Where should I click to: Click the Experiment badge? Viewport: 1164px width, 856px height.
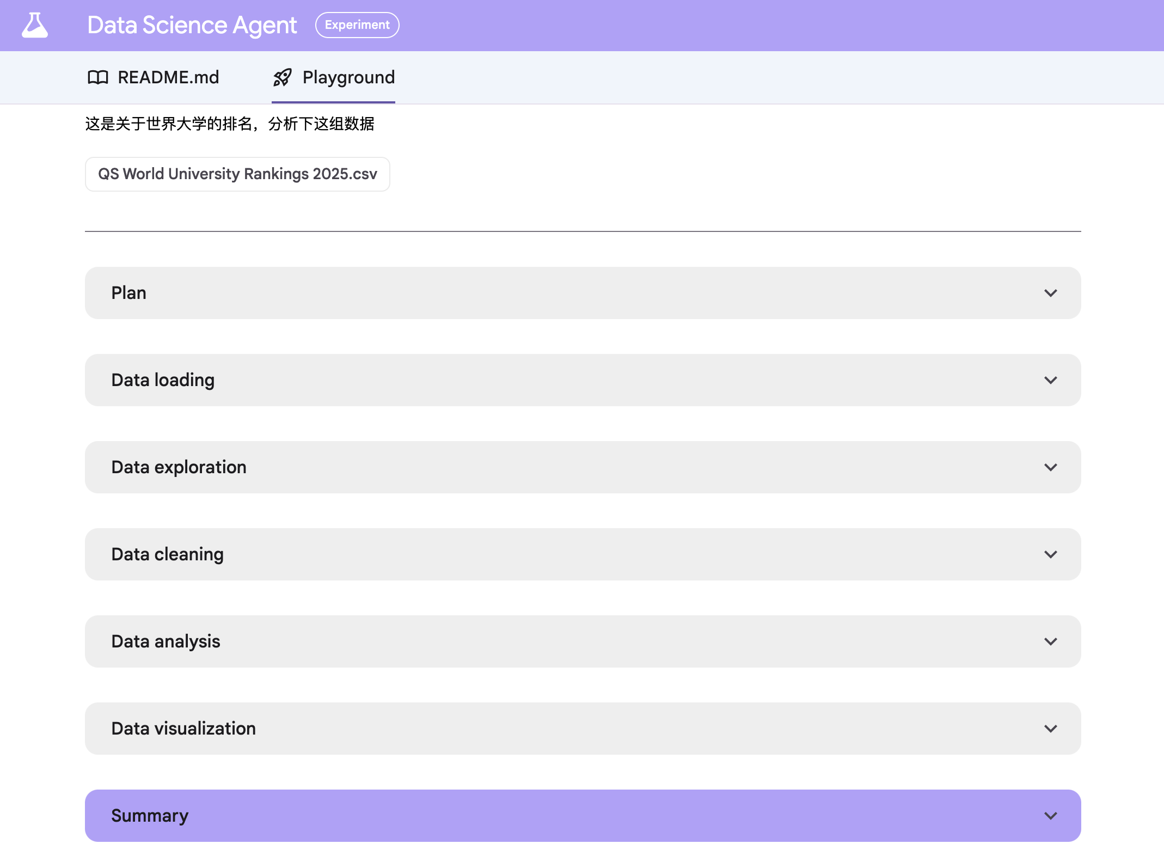tap(357, 25)
